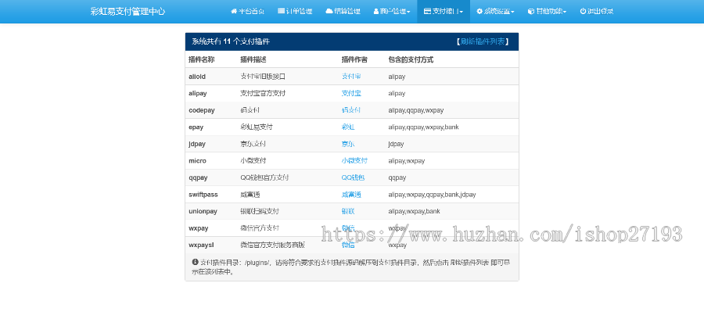The height and width of the screenshot is (326, 704).
Task: Click the 威富通 author link
Action: 351,195
